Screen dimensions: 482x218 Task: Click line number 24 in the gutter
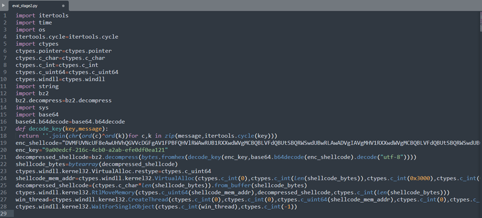(4, 178)
